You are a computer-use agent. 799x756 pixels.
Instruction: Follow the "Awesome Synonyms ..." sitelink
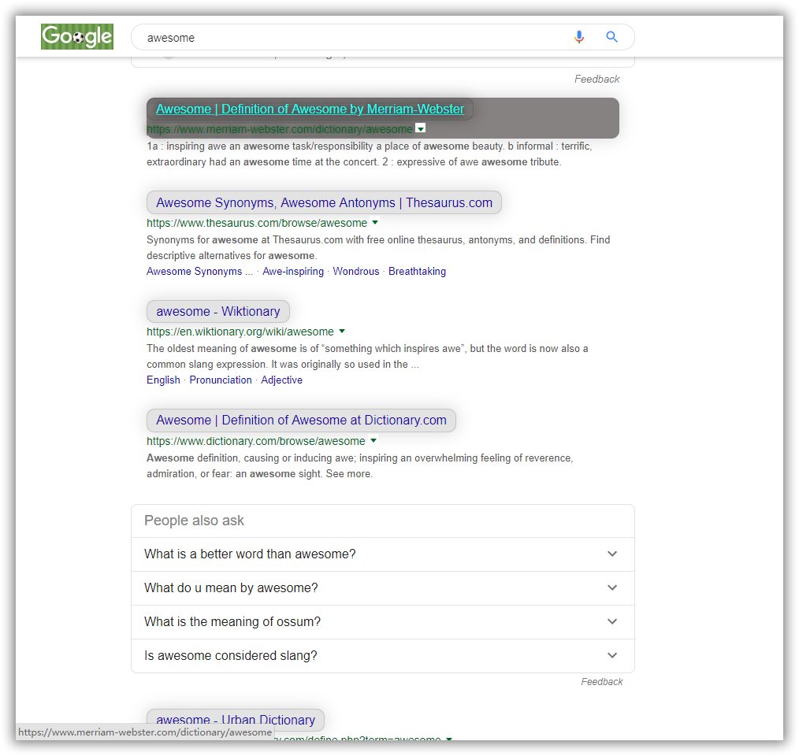point(200,272)
